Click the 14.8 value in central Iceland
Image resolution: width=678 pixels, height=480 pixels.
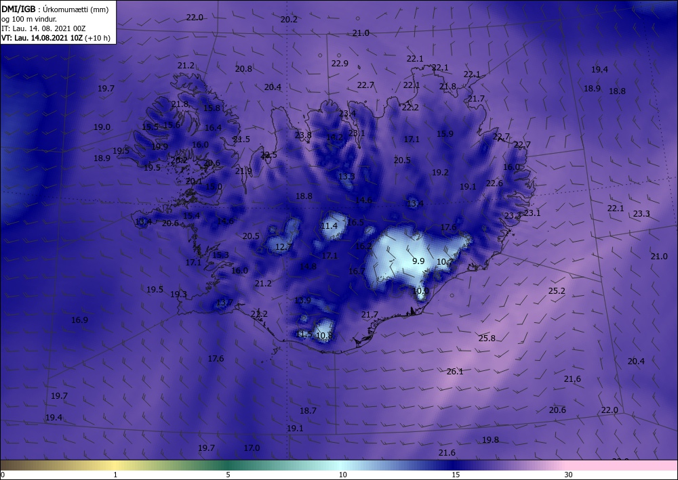click(308, 266)
